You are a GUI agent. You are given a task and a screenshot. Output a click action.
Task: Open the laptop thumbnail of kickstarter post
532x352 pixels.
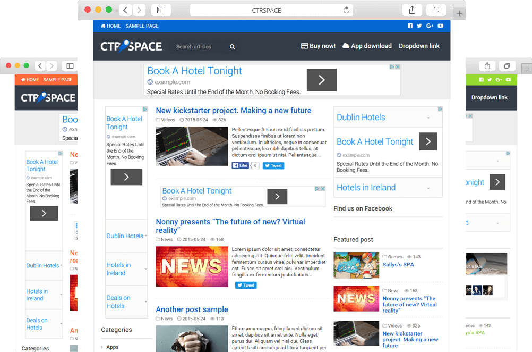(192, 146)
